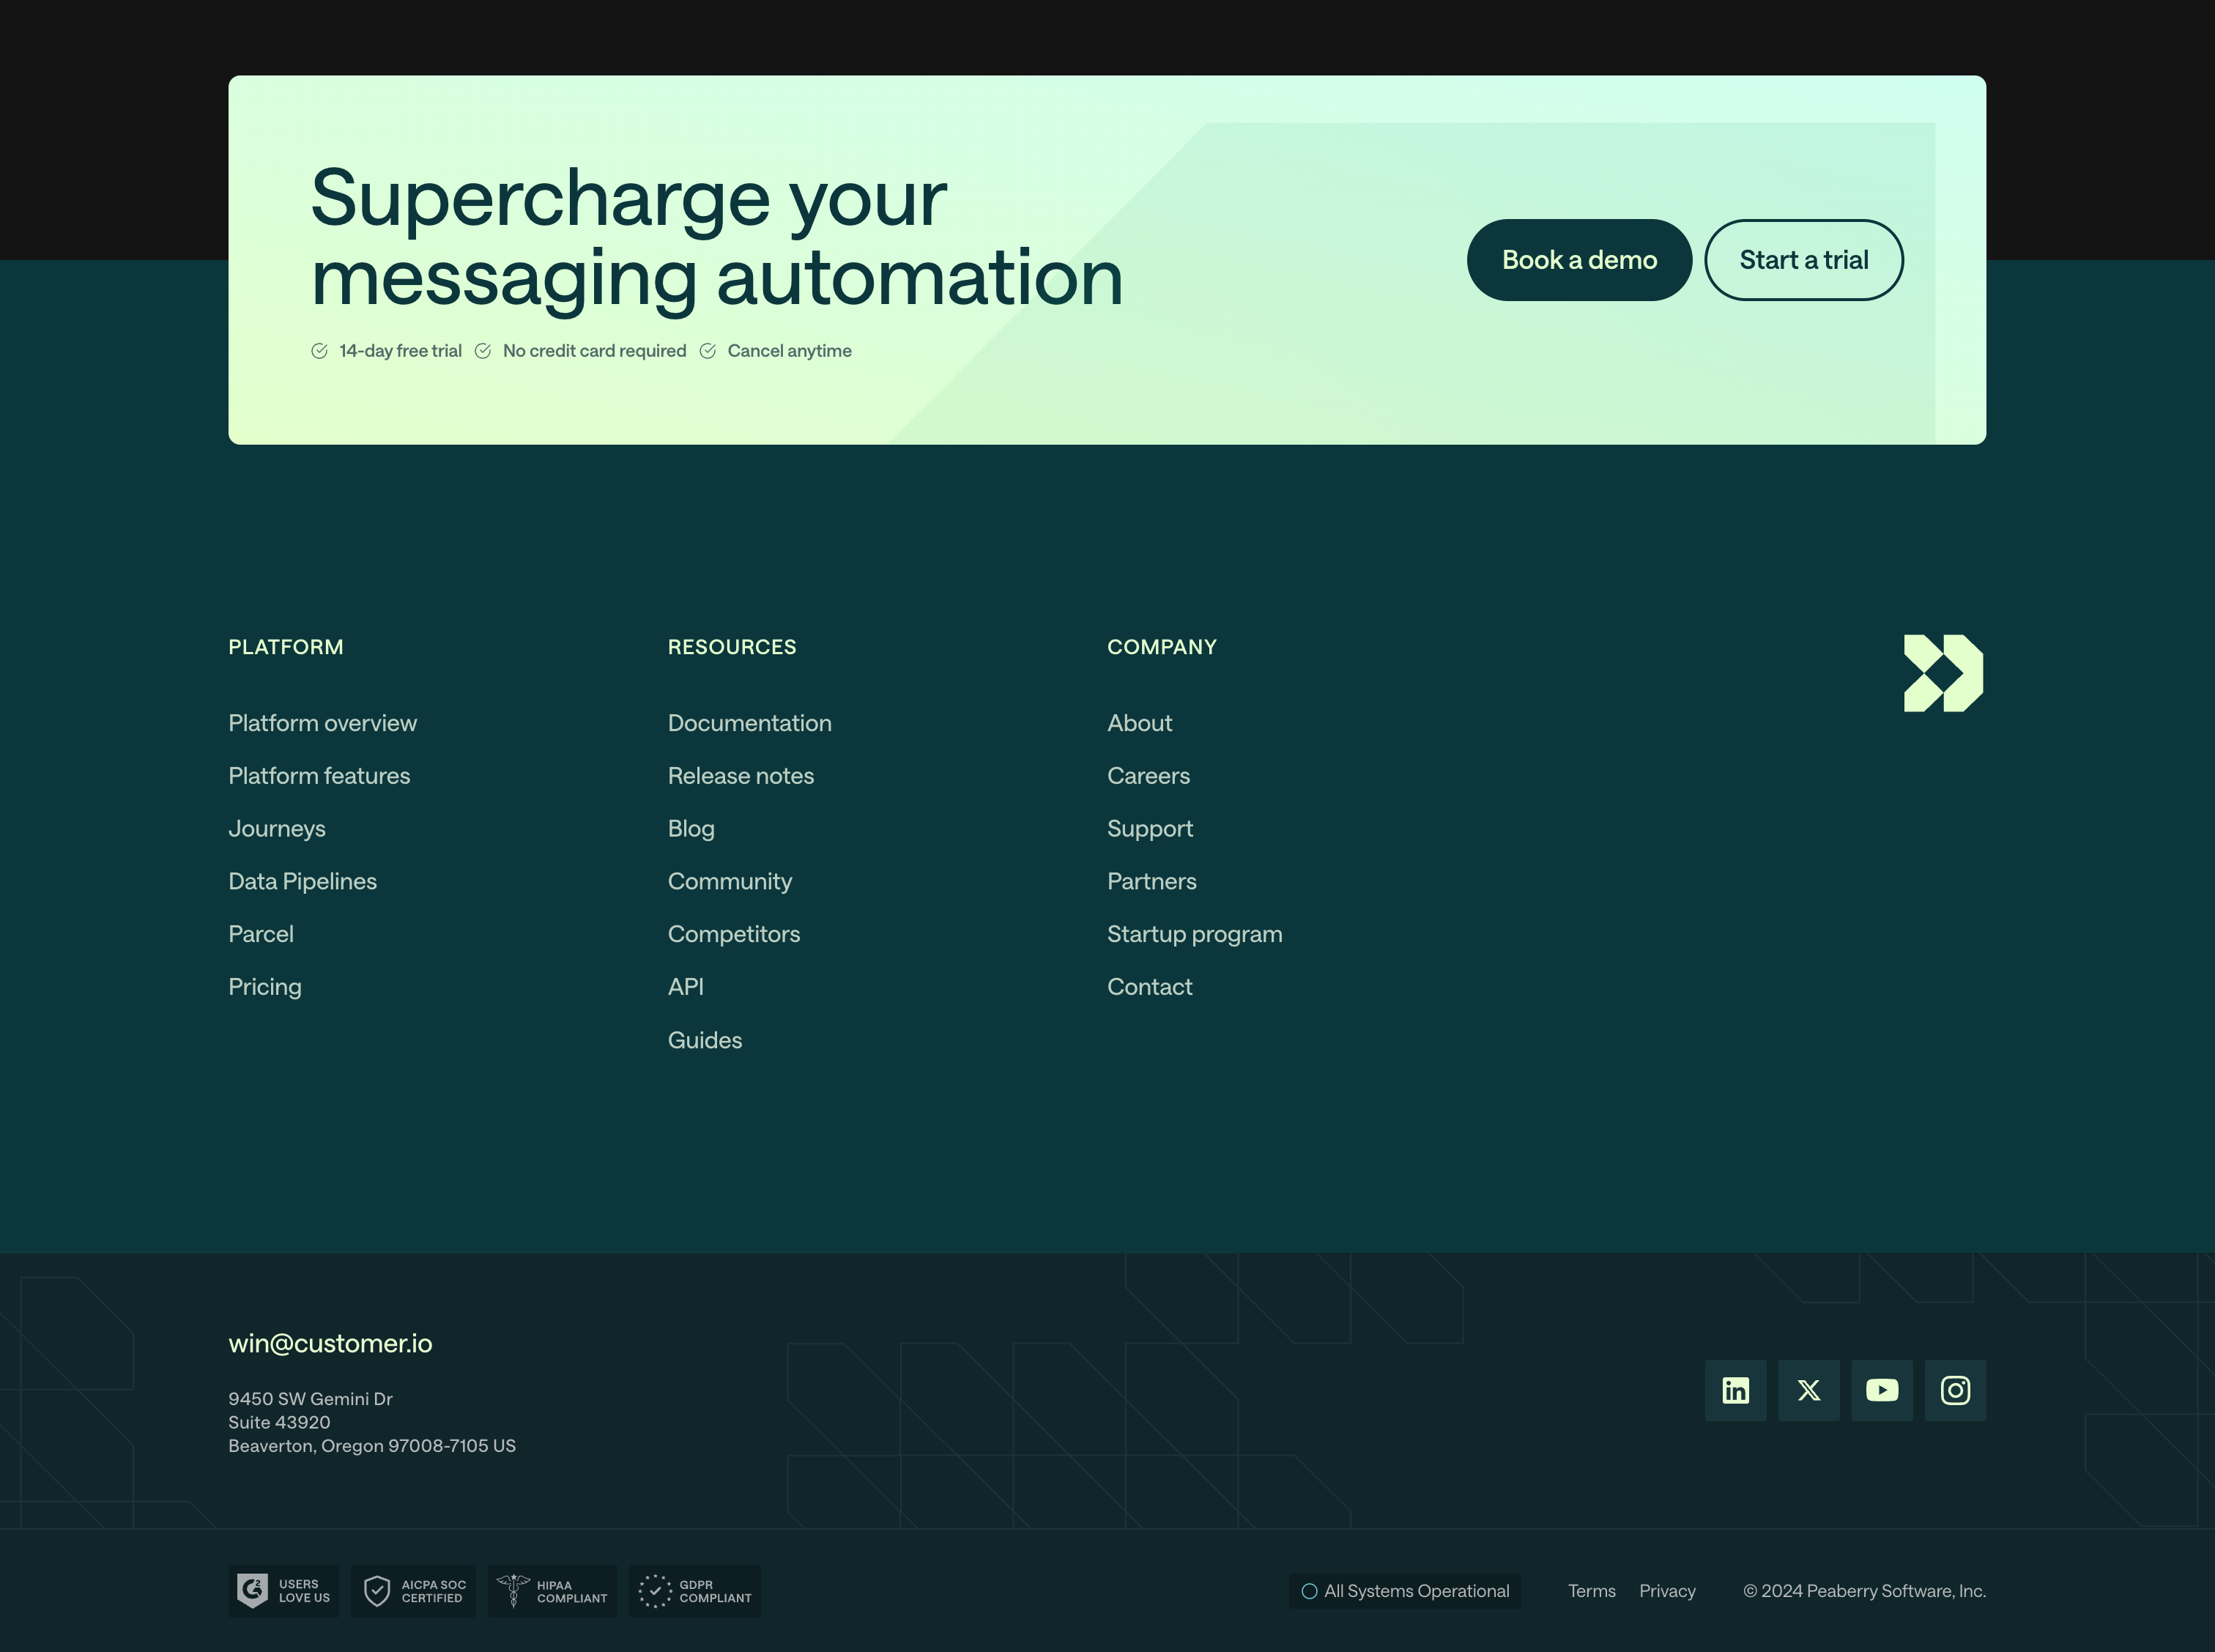Click the AICPA SOC Certified badge
The width and height of the screenshot is (2215, 1652).
[413, 1590]
